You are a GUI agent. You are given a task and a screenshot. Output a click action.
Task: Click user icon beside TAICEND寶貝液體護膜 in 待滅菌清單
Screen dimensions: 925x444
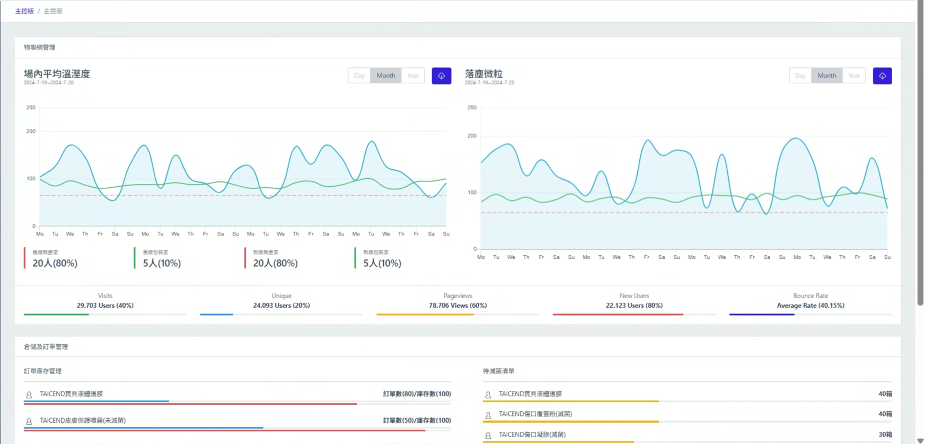(488, 395)
